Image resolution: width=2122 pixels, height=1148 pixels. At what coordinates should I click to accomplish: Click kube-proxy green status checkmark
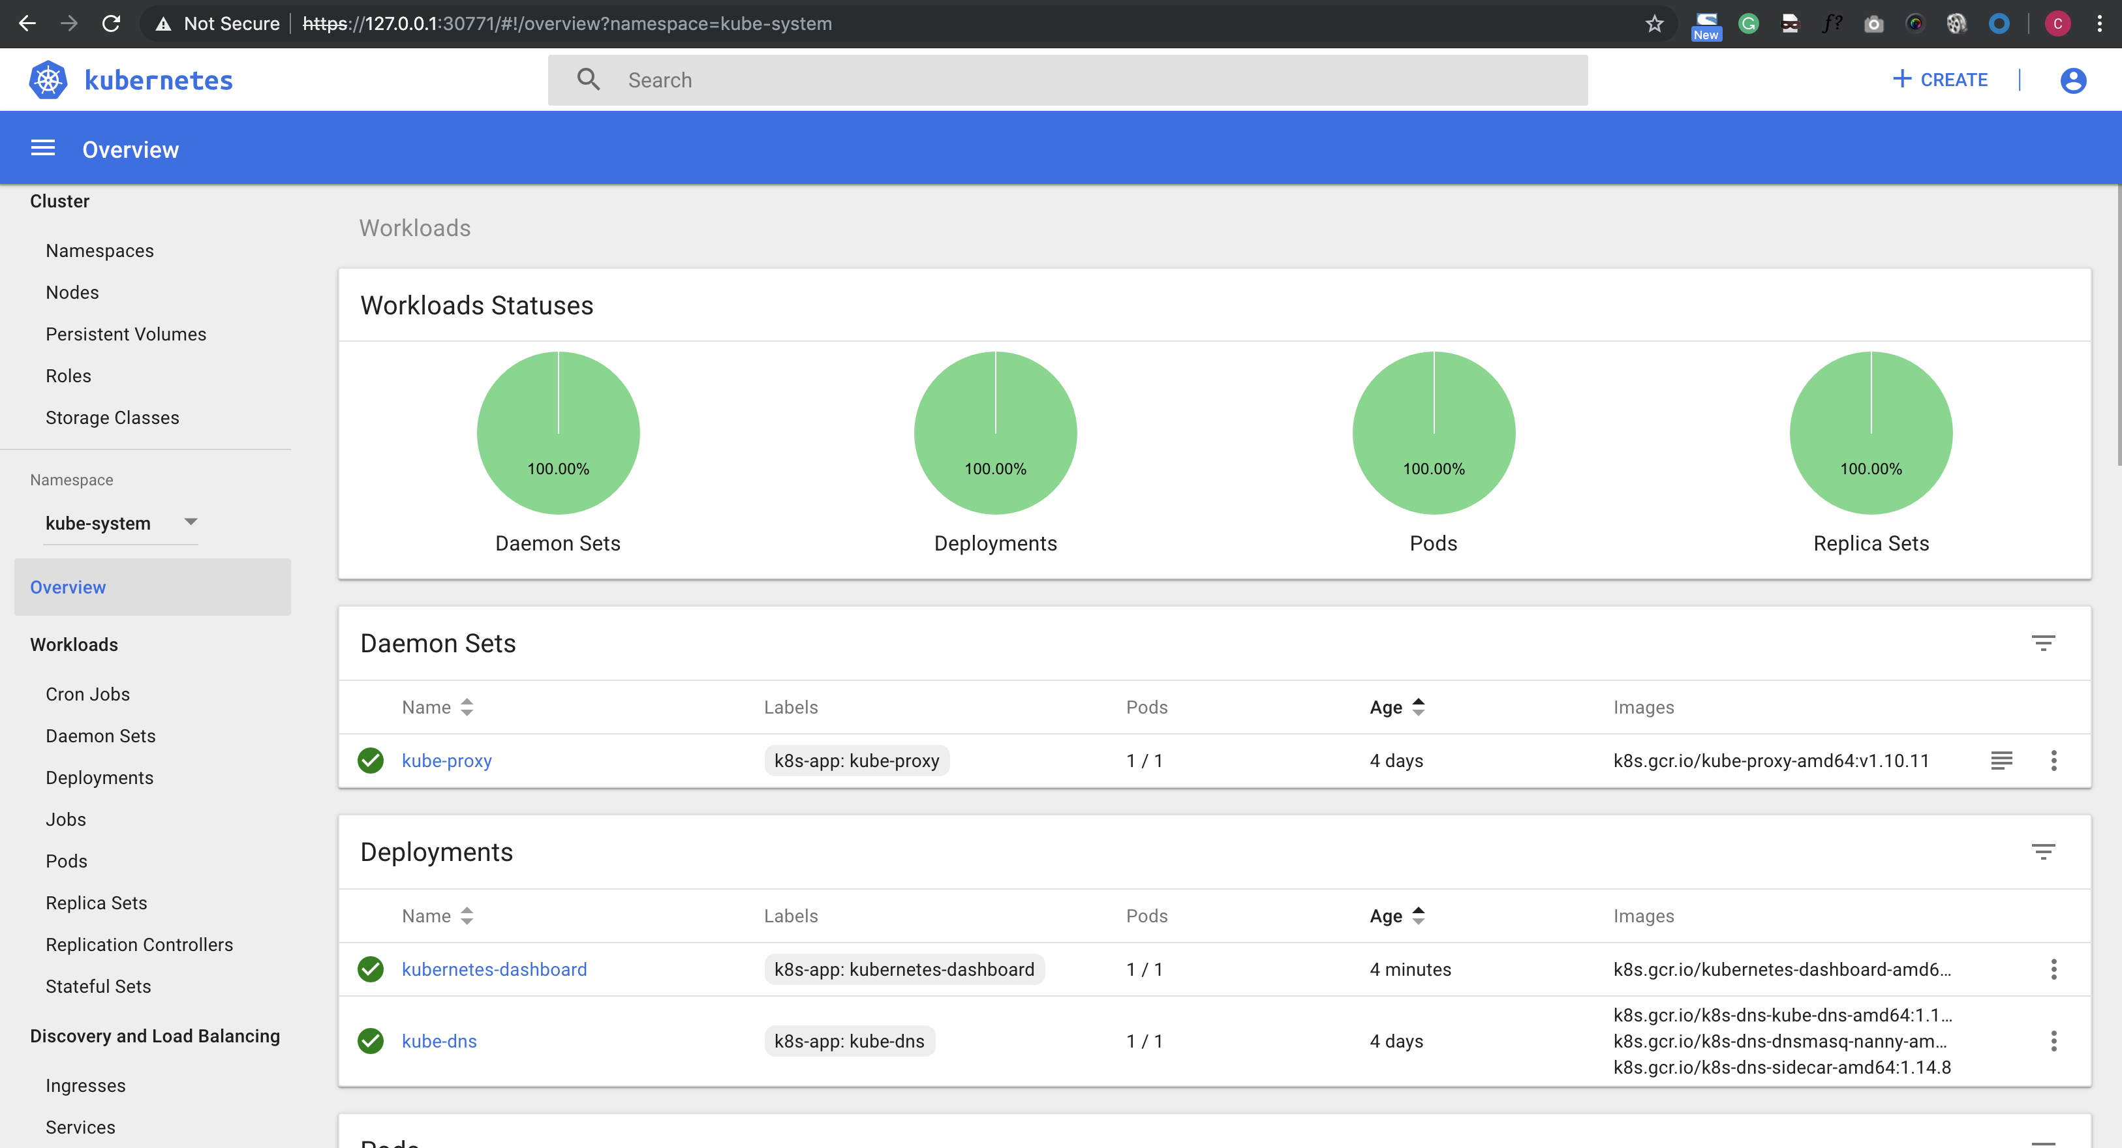[x=371, y=760]
